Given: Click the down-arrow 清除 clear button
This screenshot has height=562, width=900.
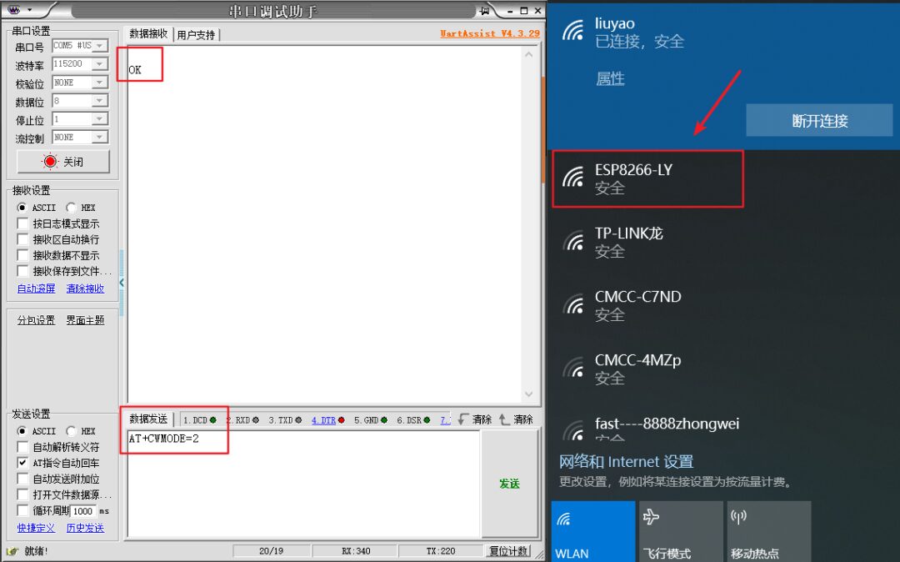Looking at the screenshot, I should 475,419.
